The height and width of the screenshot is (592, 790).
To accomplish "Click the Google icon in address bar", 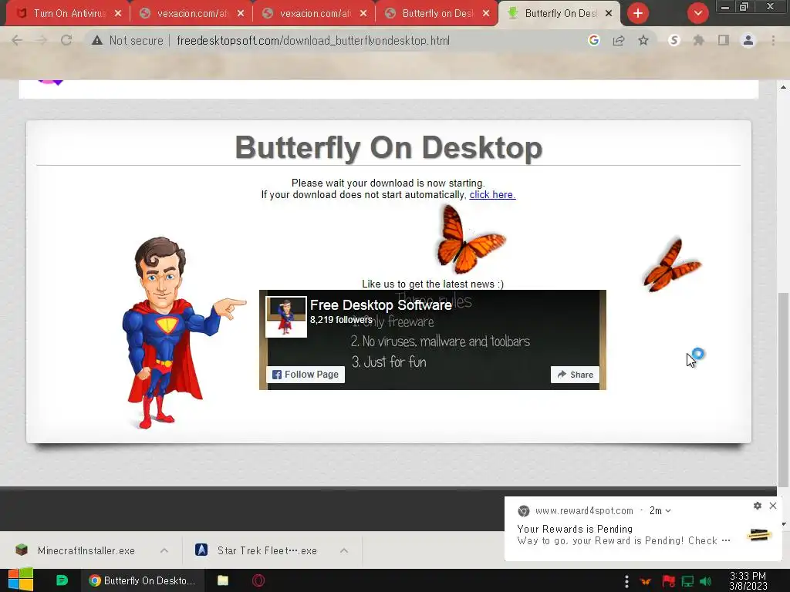I will (593, 40).
